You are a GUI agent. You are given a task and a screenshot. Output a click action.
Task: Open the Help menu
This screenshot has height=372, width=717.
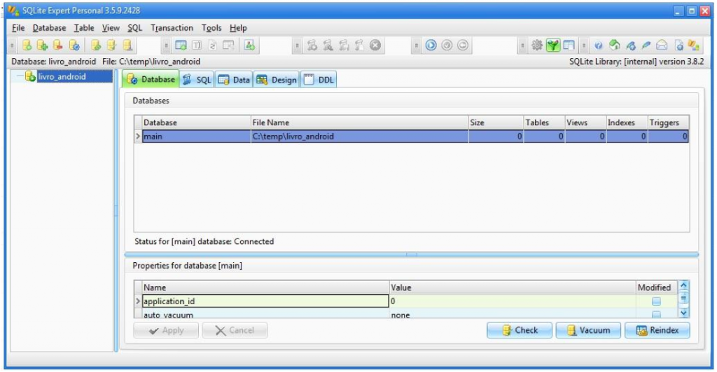point(238,28)
